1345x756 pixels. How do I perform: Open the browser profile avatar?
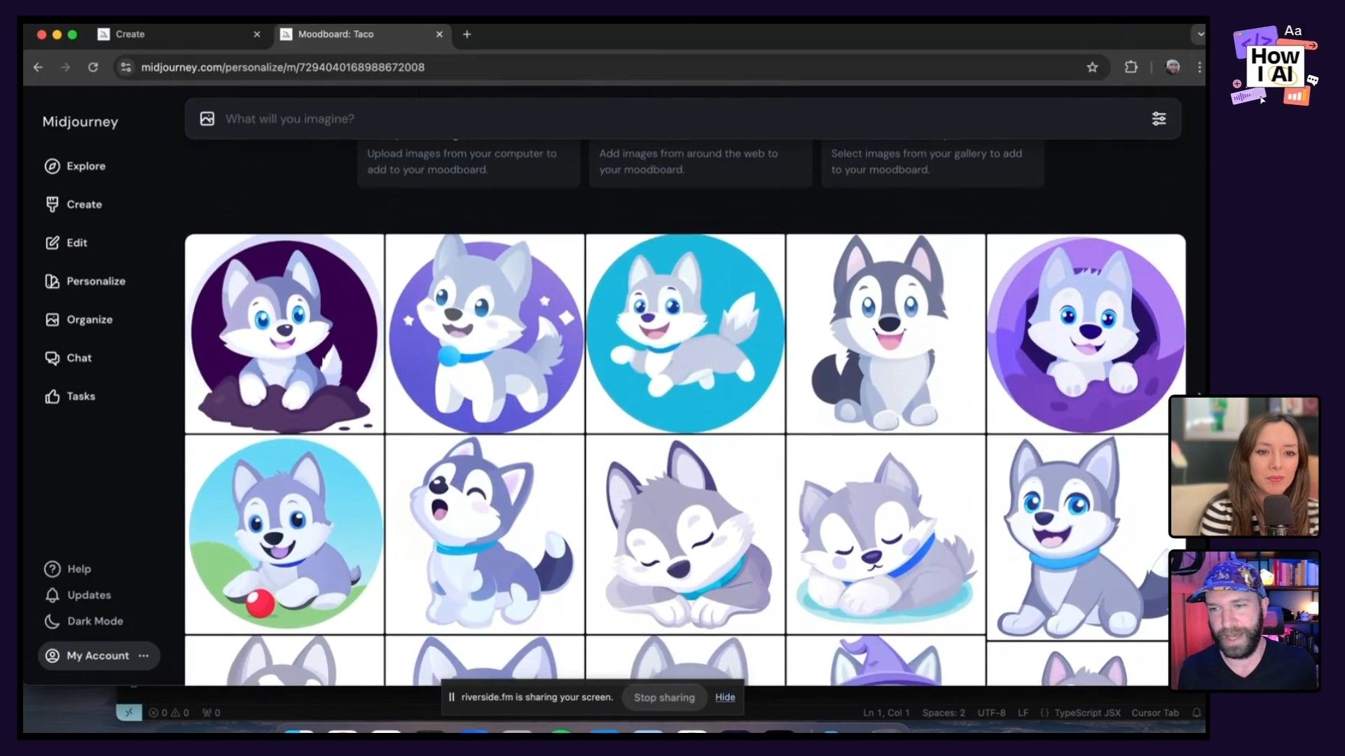click(x=1173, y=67)
